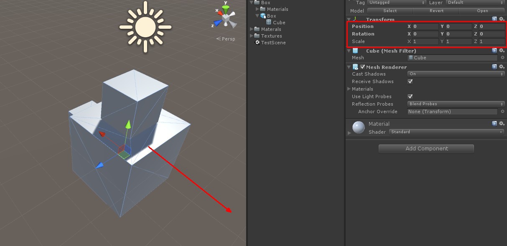The width and height of the screenshot is (507, 246).
Task: Open the Reflection Probes dropdown
Action: coord(455,104)
